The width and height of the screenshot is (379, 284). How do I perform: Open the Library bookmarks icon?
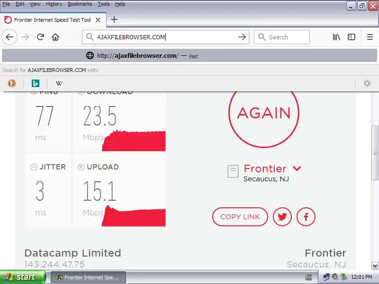(336, 37)
